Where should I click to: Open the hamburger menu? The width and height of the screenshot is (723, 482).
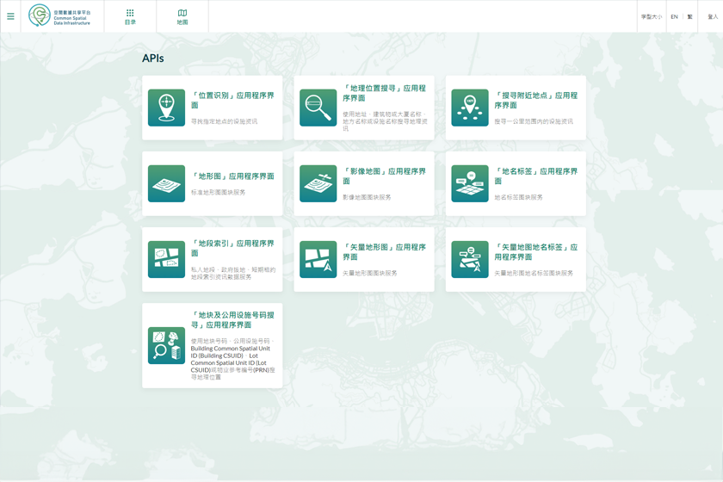pyautogui.click(x=10, y=16)
